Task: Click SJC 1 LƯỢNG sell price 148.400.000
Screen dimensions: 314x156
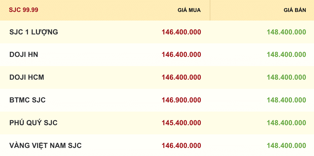Action: coord(286,32)
